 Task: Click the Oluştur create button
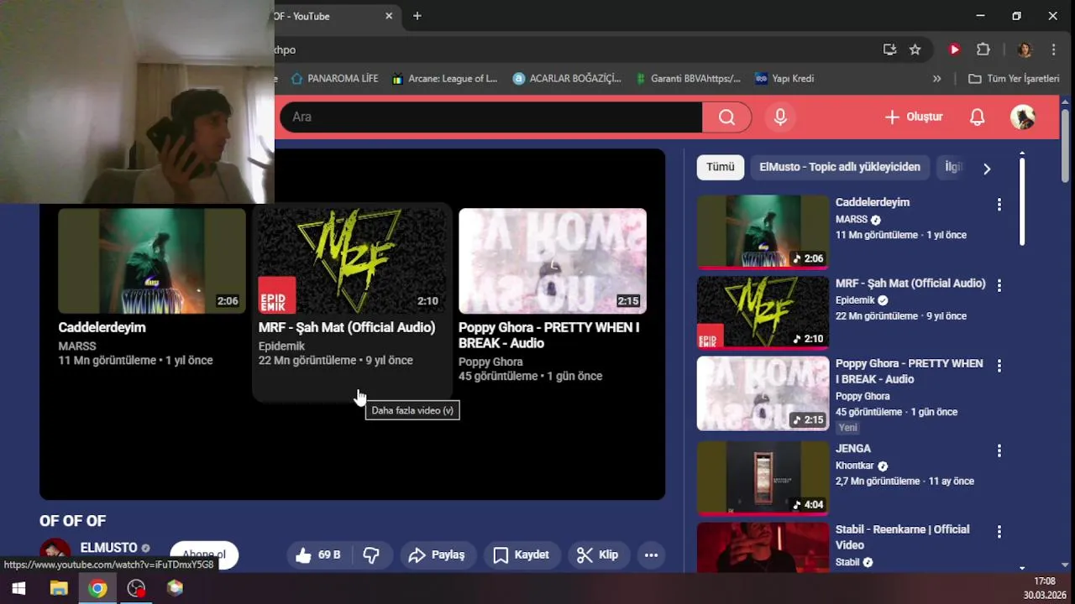914,117
